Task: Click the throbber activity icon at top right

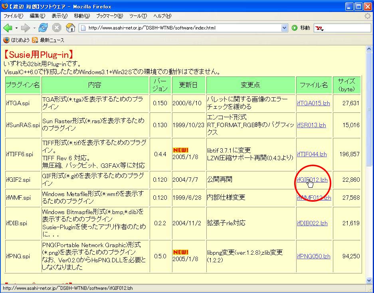Action: click(368, 16)
